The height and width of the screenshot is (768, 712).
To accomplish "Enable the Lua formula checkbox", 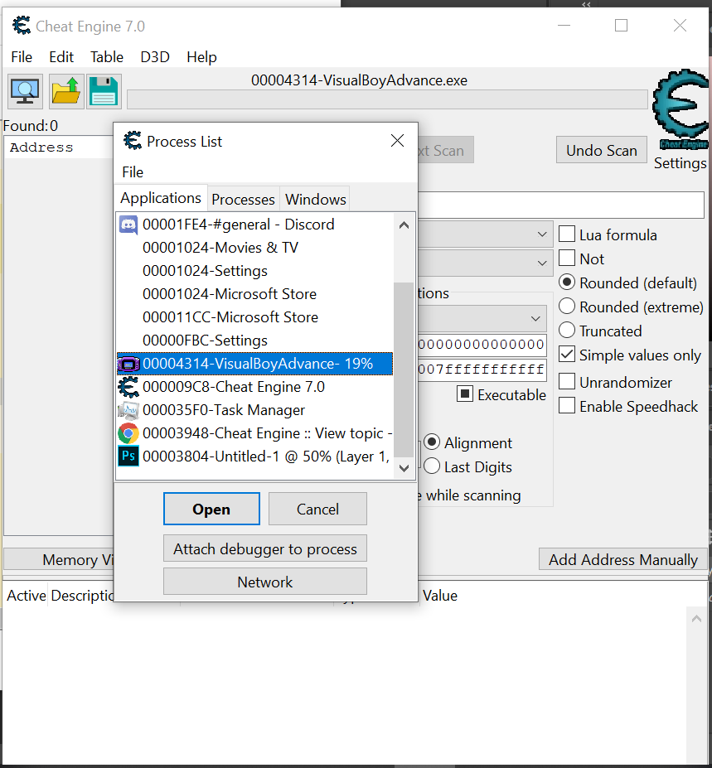I will (x=567, y=234).
